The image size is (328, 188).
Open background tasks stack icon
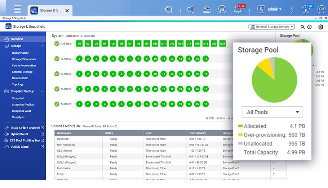[207, 9]
